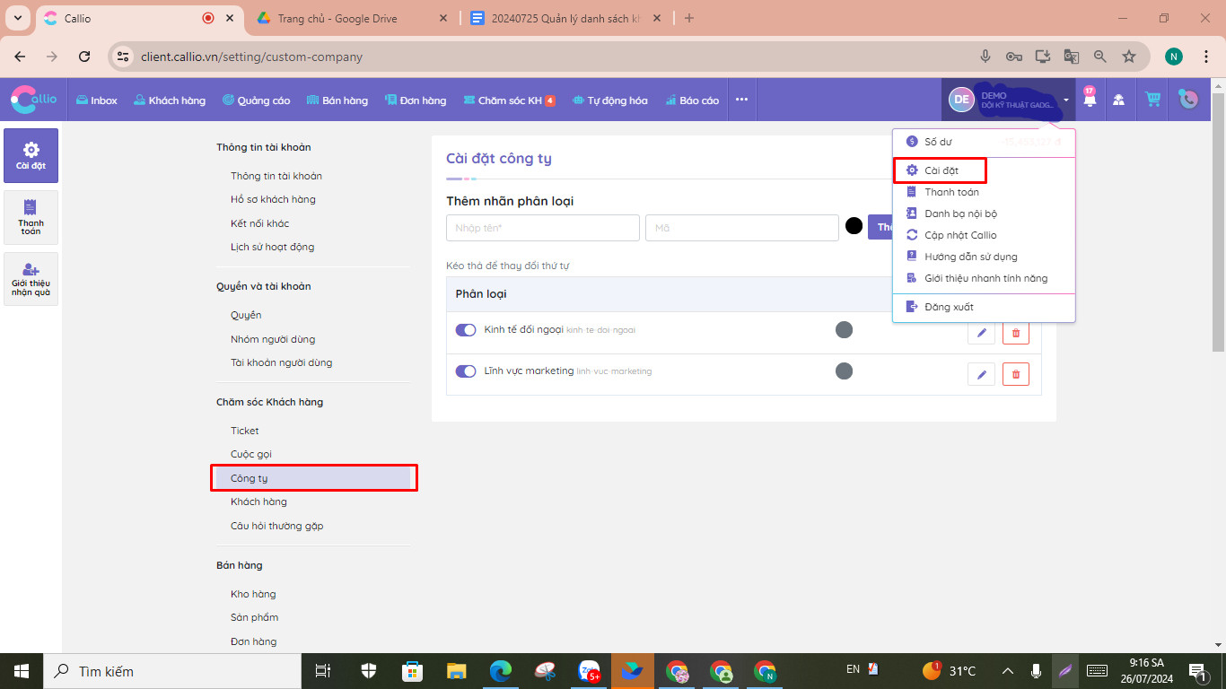Screen dimensions: 1226x689
Task: Click the black color picker swatch
Action: click(x=854, y=226)
